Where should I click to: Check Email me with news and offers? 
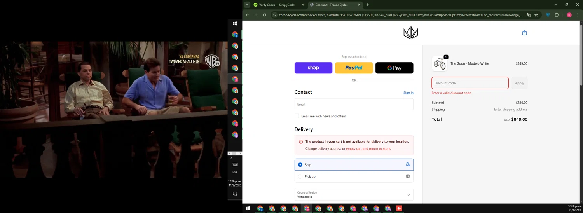(297, 116)
